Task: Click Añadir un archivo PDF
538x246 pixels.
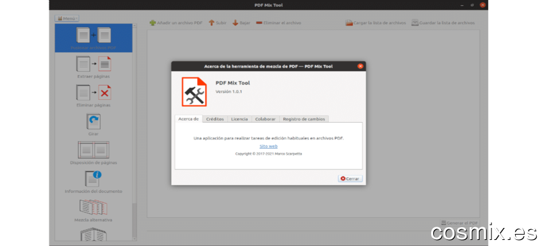Action: click(176, 23)
